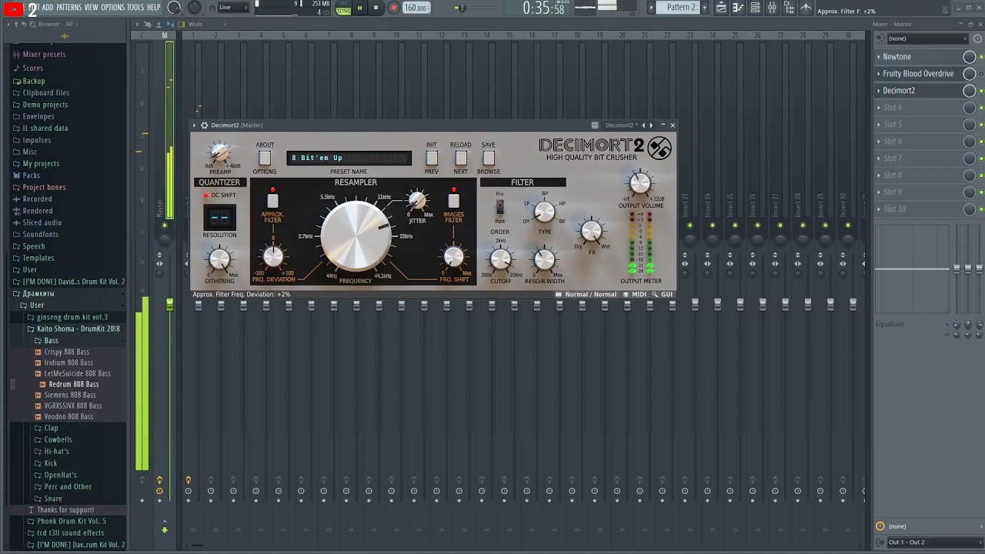Select the Master mixer track label
Screen dimensions: 985x554
pyautogui.click(x=162, y=208)
